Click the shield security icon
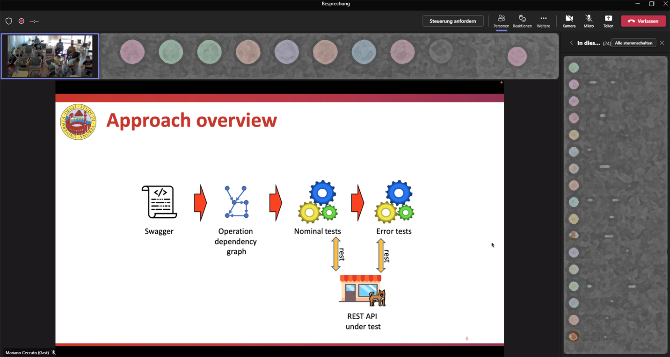This screenshot has height=357, width=670. pyautogui.click(x=8, y=21)
